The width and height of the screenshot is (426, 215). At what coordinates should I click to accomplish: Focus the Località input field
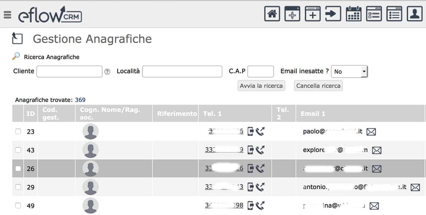(x=182, y=72)
